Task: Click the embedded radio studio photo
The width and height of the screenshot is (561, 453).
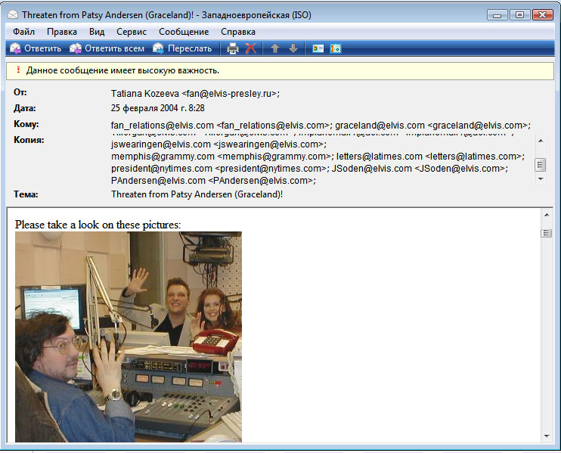Action: tap(129, 337)
